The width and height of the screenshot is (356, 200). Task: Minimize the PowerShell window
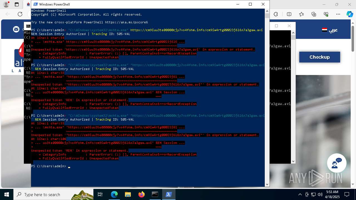tap(238, 4)
